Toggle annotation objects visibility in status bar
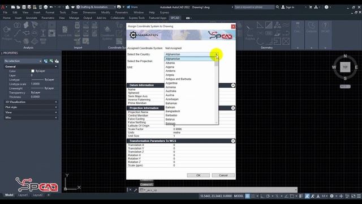The height and width of the screenshot is (204, 362). (x=307, y=196)
